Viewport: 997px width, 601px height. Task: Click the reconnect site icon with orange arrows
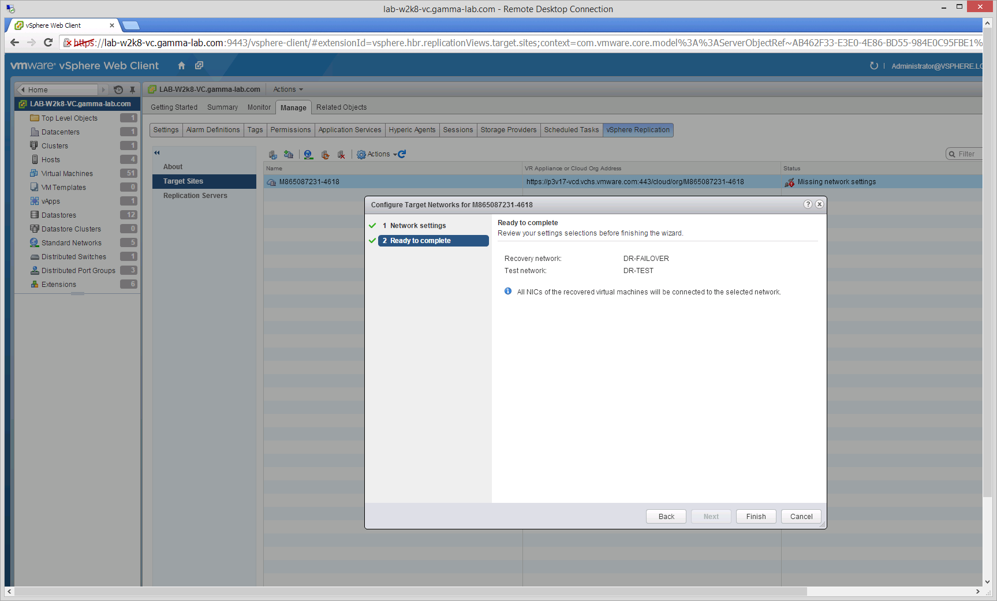pos(325,155)
